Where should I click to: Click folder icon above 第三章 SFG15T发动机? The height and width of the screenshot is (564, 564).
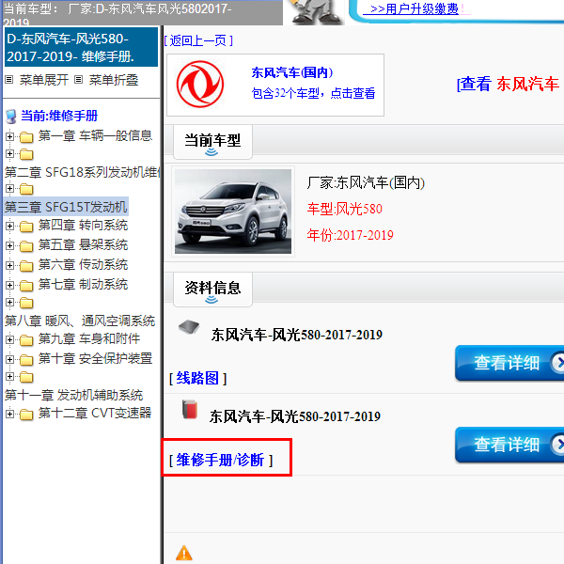tap(26, 189)
